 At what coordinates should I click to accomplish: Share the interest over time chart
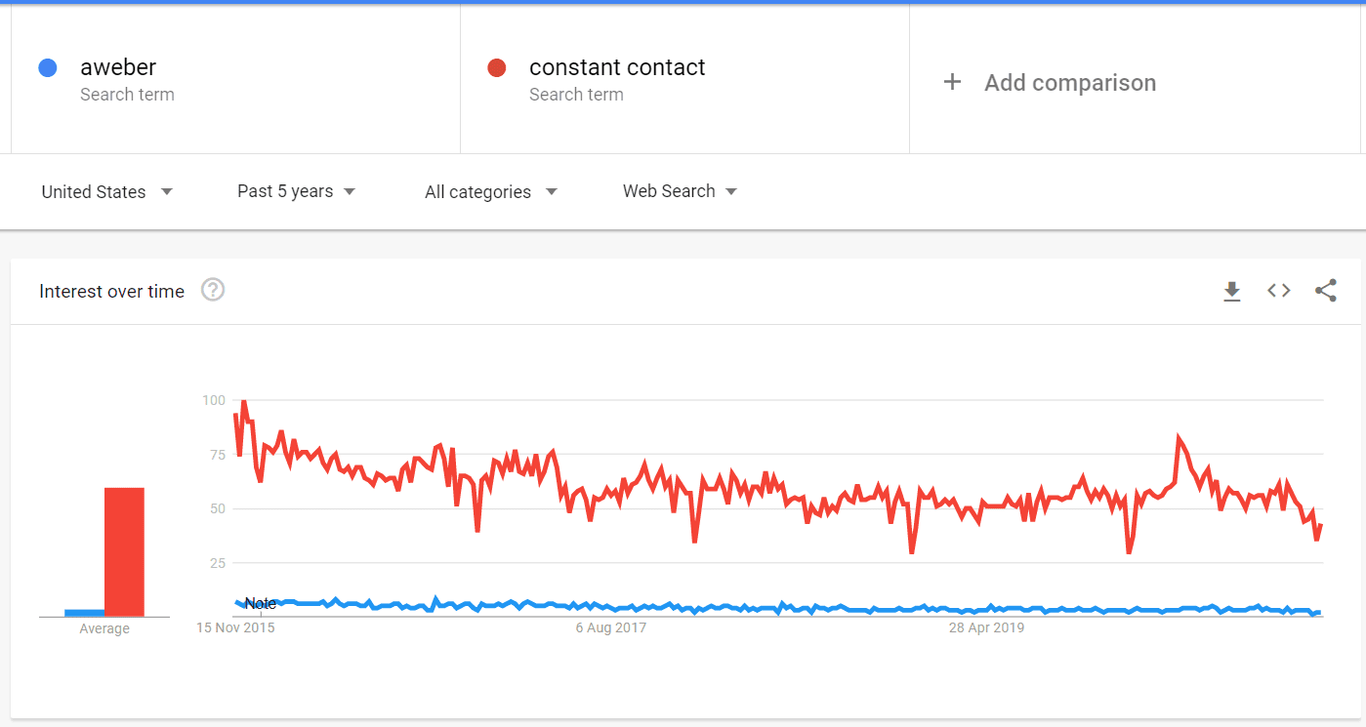(x=1326, y=290)
